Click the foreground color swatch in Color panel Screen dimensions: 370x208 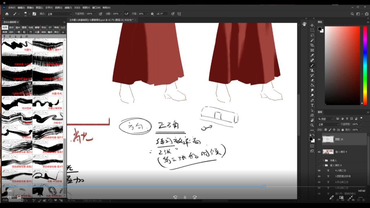coord(320,29)
